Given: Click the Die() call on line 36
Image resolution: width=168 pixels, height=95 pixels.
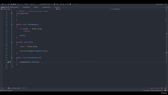Looking at the screenshot, I should [x=23, y=35].
